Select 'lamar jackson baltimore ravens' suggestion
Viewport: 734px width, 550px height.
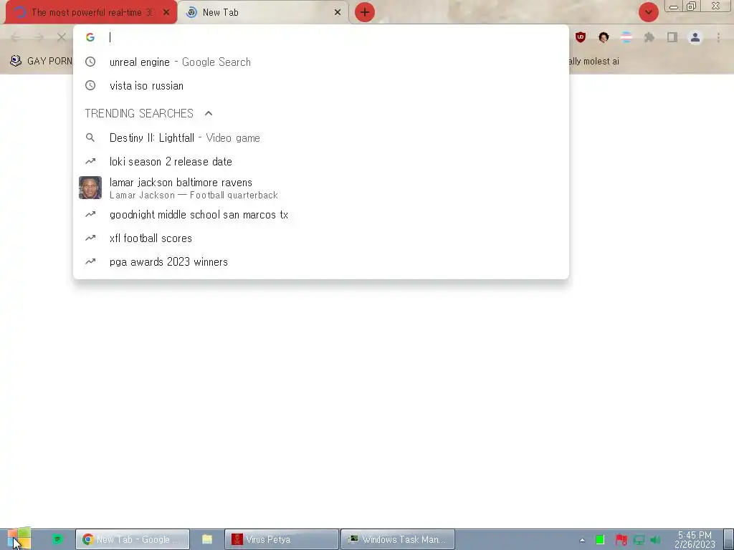click(321, 188)
